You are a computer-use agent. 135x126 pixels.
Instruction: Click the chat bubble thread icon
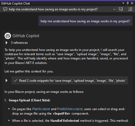[x=5, y=9]
